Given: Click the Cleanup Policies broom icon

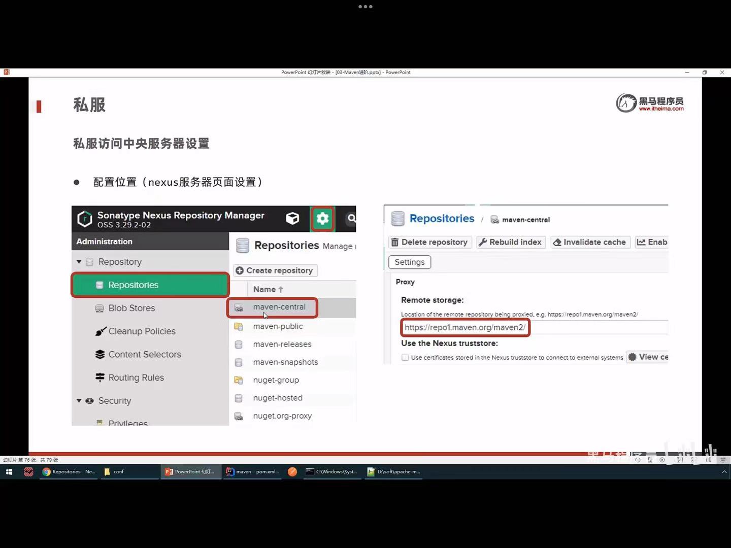Looking at the screenshot, I should pos(101,331).
